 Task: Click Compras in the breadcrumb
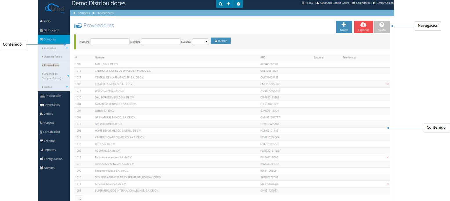pos(84,13)
